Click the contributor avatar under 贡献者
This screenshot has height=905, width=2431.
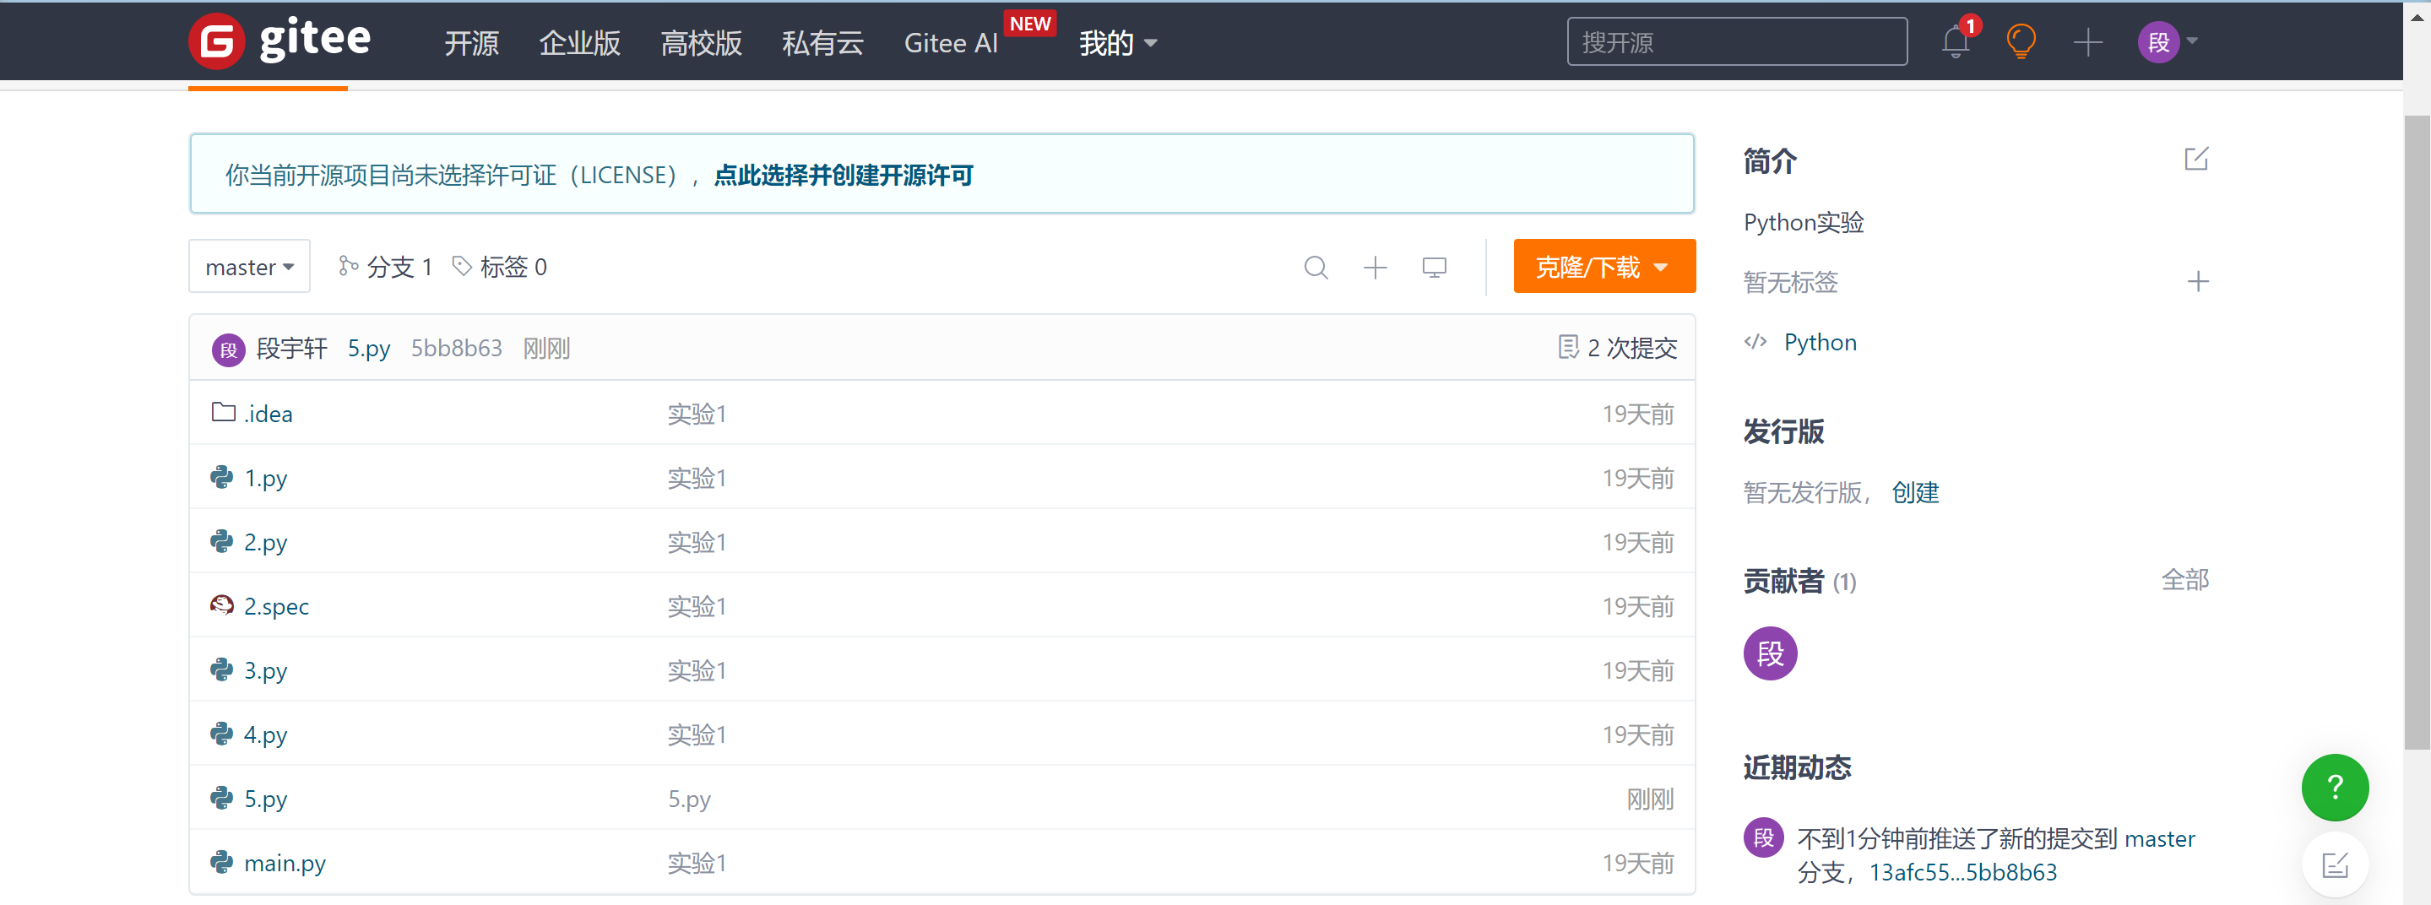(1770, 653)
